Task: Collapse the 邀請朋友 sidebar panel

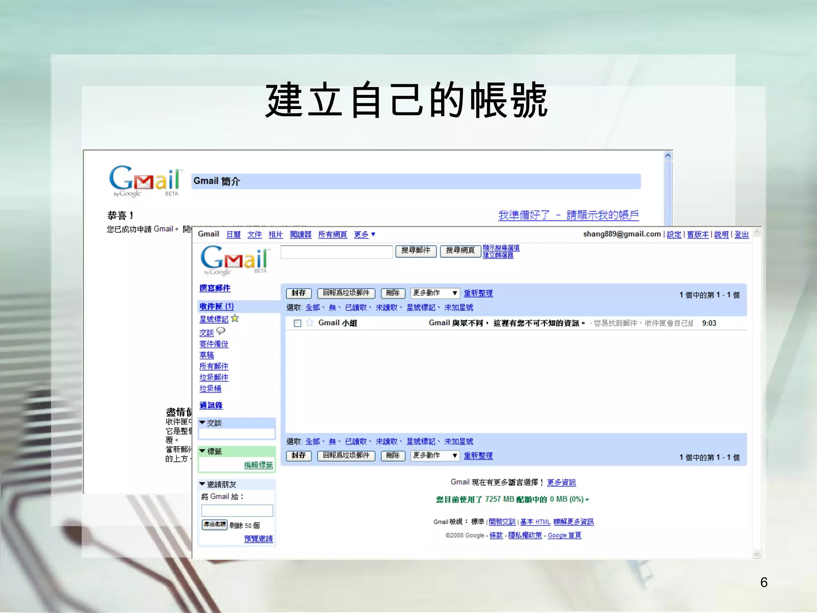Action: point(202,484)
